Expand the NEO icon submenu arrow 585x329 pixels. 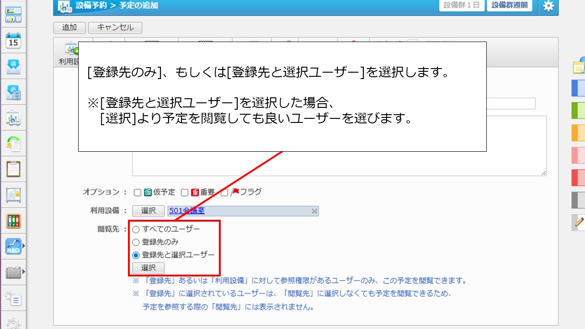[x=23, y=246]
